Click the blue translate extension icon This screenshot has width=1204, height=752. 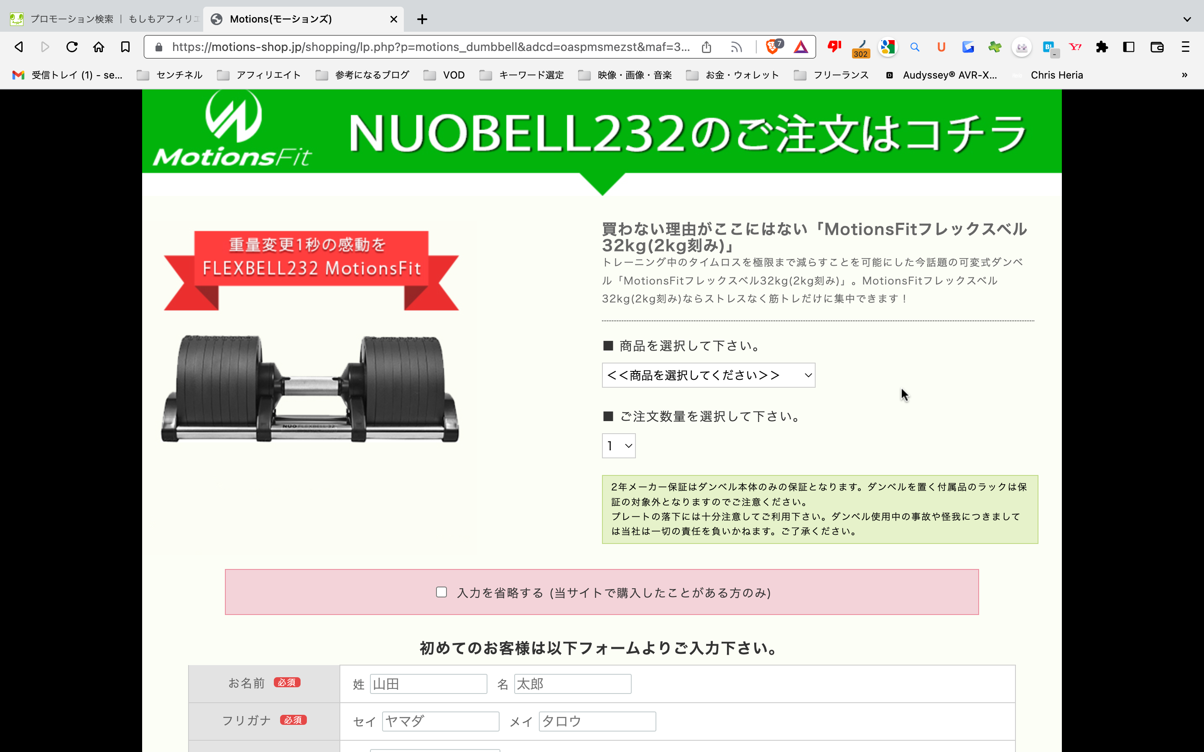[968, 47]
